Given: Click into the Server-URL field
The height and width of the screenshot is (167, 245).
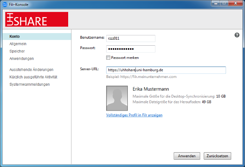Looking at the screenshot, I should 166,70.
